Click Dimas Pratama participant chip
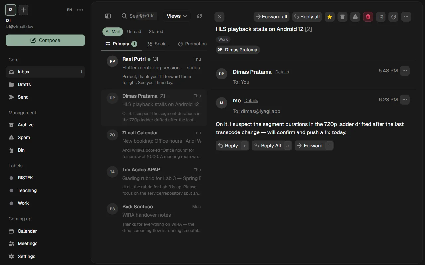 tap(238, 50)
